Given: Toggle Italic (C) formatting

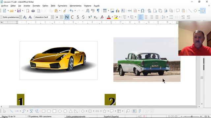Looking at the screenshot, I should [x=72, y=17].
